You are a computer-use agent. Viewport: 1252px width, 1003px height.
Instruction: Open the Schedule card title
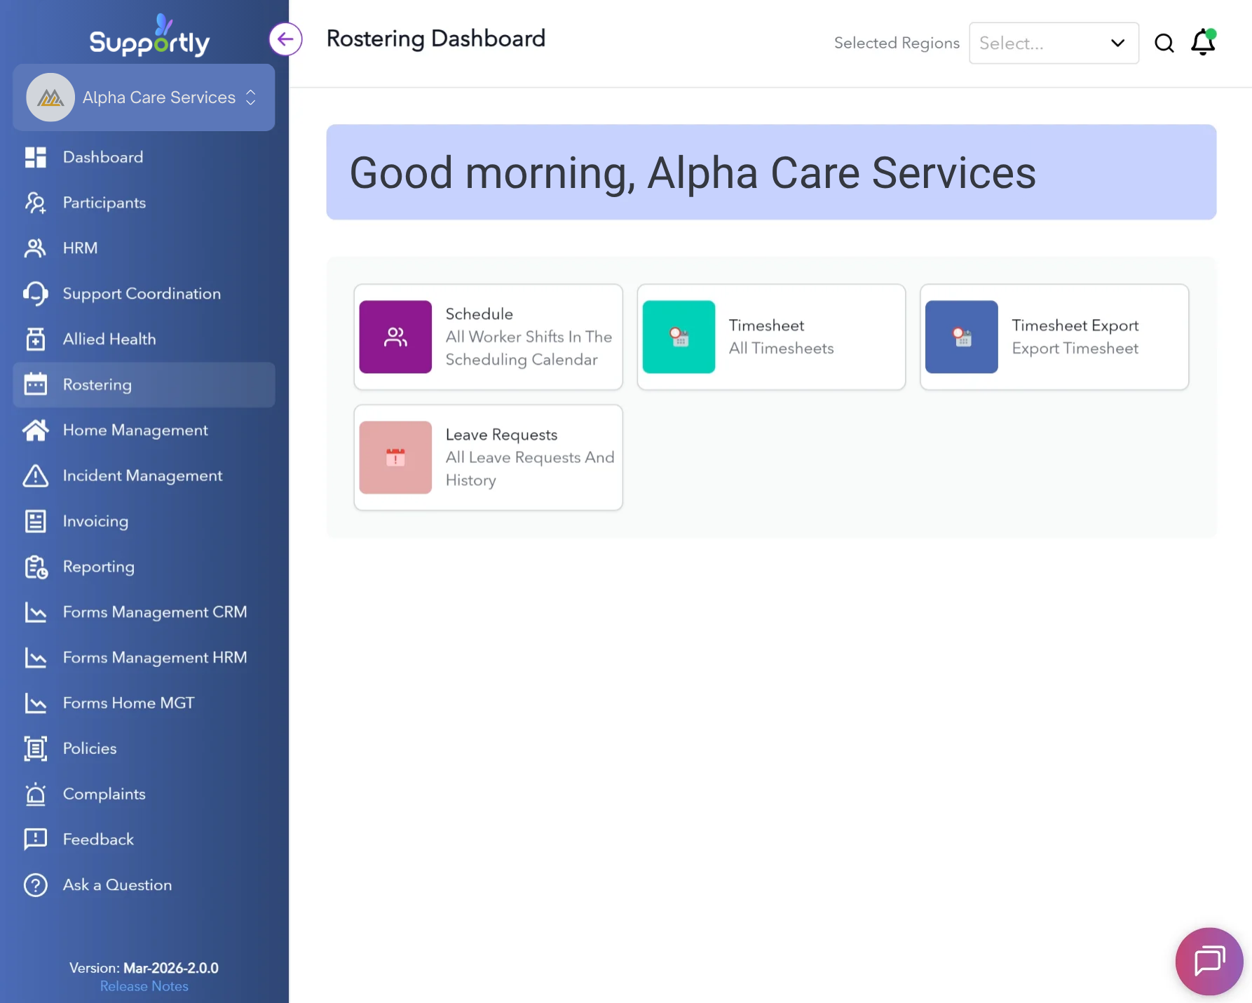point(479,314)
